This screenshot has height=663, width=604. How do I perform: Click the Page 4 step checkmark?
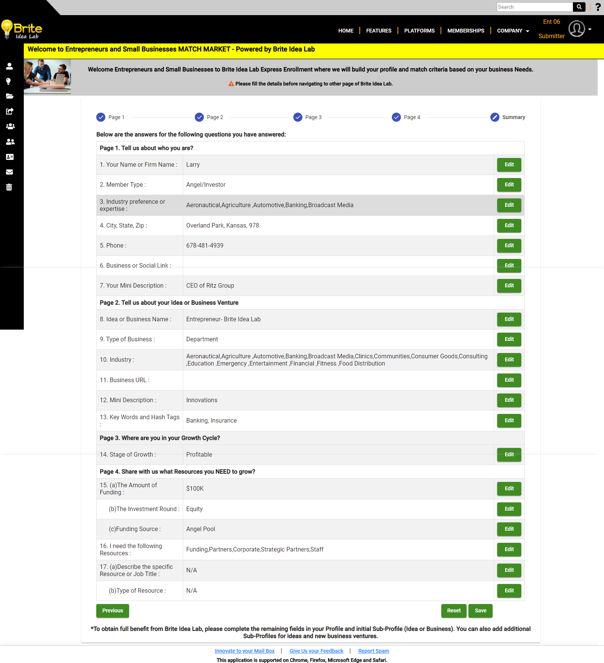(x=396, y=117)
